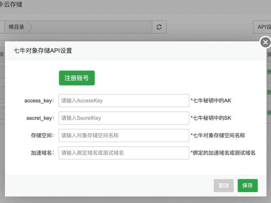Close the Qiniu API settings dialog
This screenshot has height=203, width=271.
click(266, 42)
